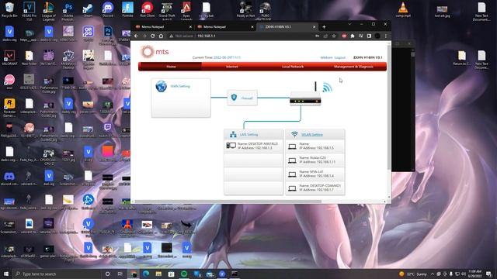The width and height of the screenshot is (497, 279).
Task: Select WLAN device with IP 192.168.1.4
Action: click(315, 174)
